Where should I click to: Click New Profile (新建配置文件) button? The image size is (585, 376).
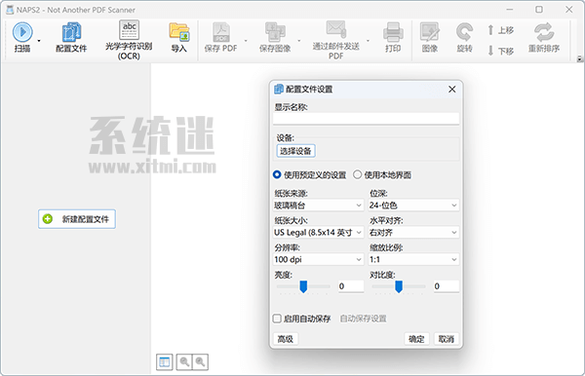[77, 219]
